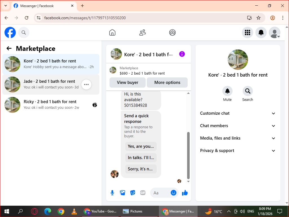Viewport: 289px width, 217px height.
Task: Send the 'Sorry, it's n...' quick response
Action: click(141, 169)
